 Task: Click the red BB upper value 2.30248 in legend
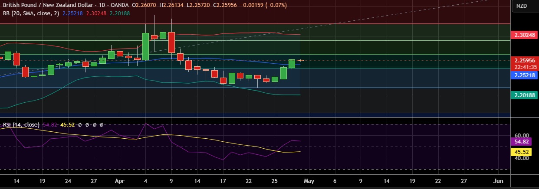coord(96,13)
